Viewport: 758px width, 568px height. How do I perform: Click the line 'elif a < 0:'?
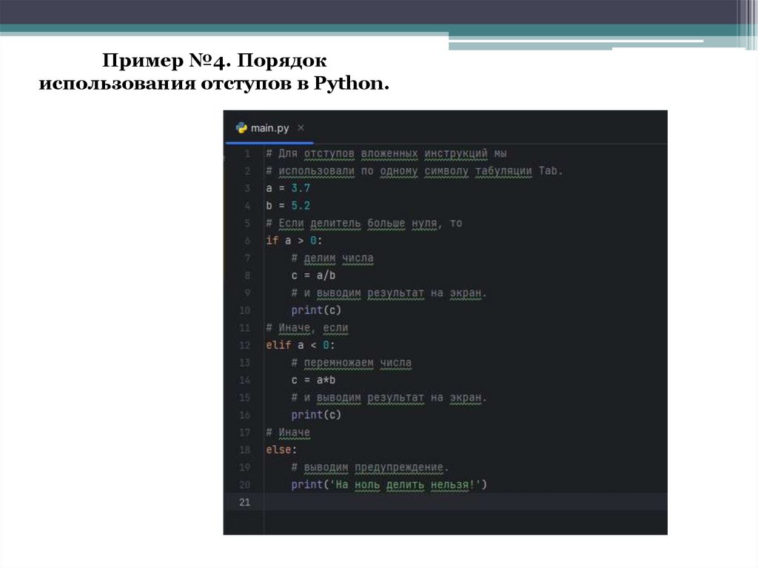[301, 345]
